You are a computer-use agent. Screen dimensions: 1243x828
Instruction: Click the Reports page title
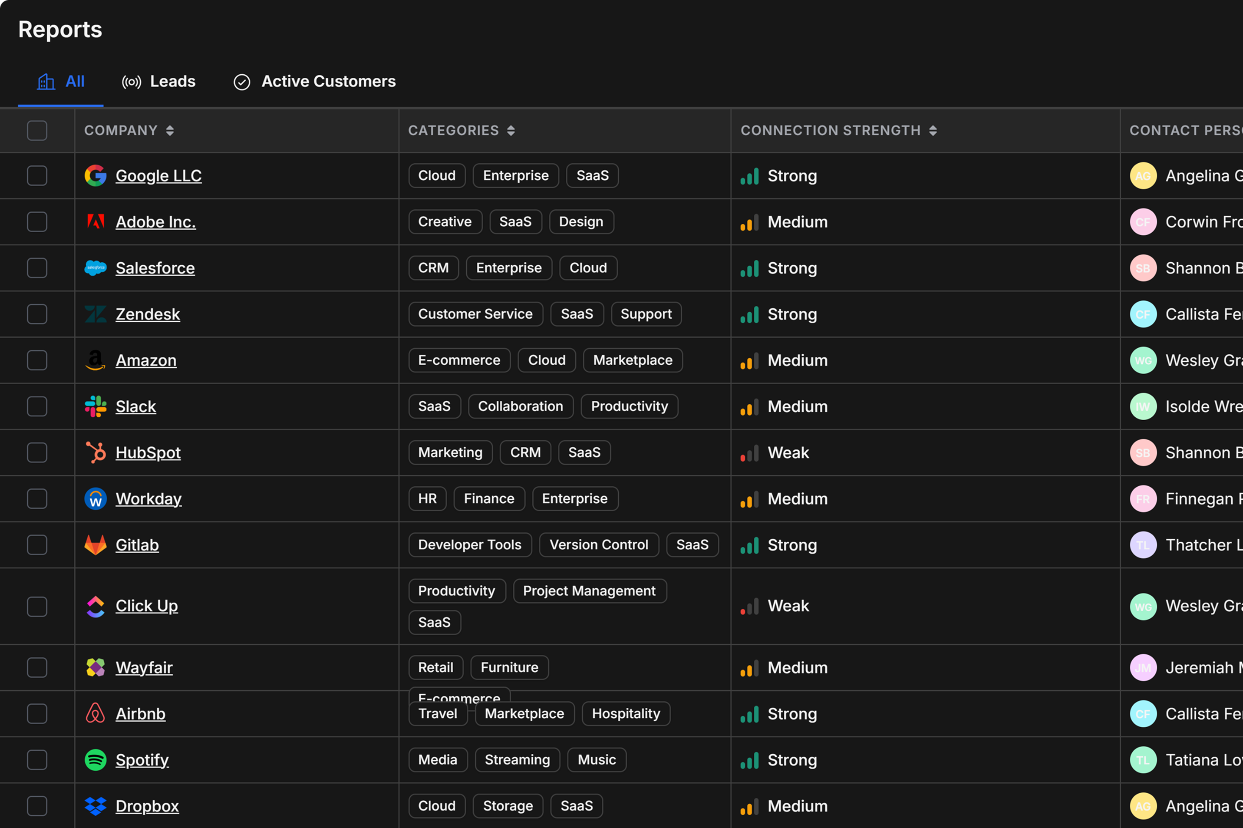pos(60,30)
